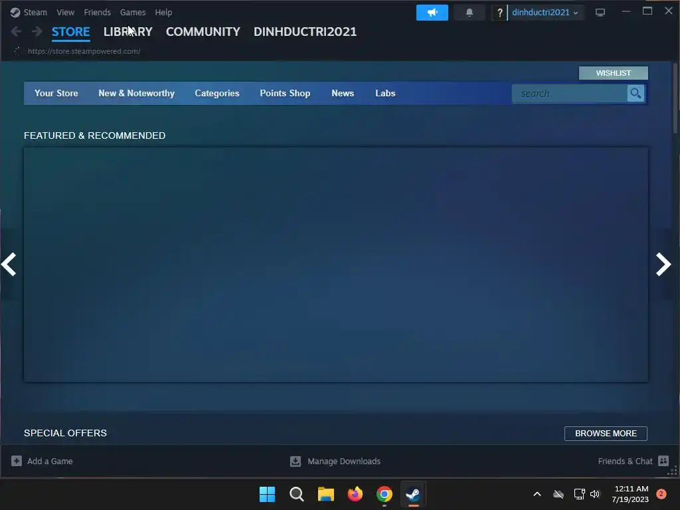Open the Friends & Chat grid icon
The width and height of the screenshot is (680, 510).
pos(663,461)
